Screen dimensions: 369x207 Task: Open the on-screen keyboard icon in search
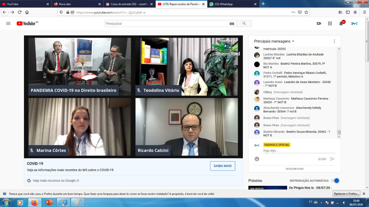[x=232, y=24]
